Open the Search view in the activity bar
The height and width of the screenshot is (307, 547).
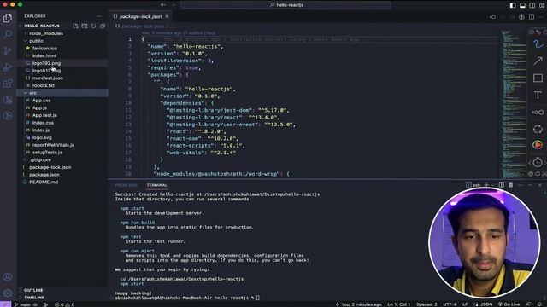8,34
